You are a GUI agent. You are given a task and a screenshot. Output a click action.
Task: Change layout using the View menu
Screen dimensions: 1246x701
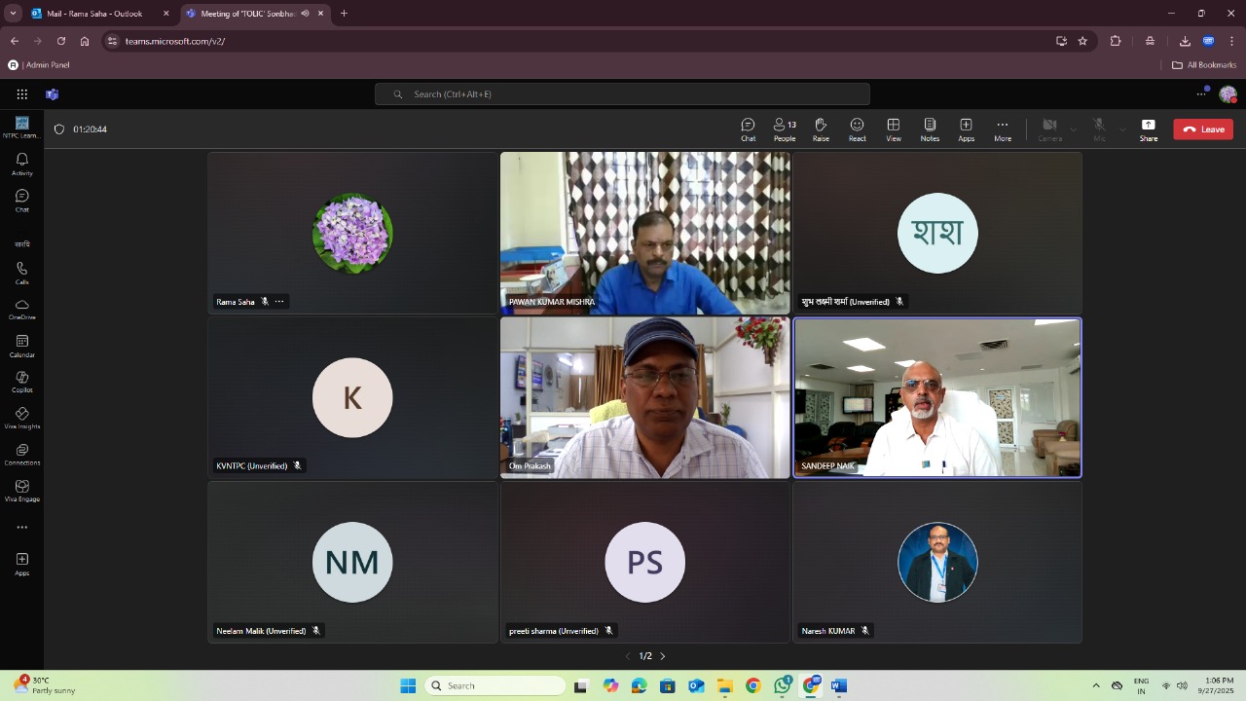[893, 129]
